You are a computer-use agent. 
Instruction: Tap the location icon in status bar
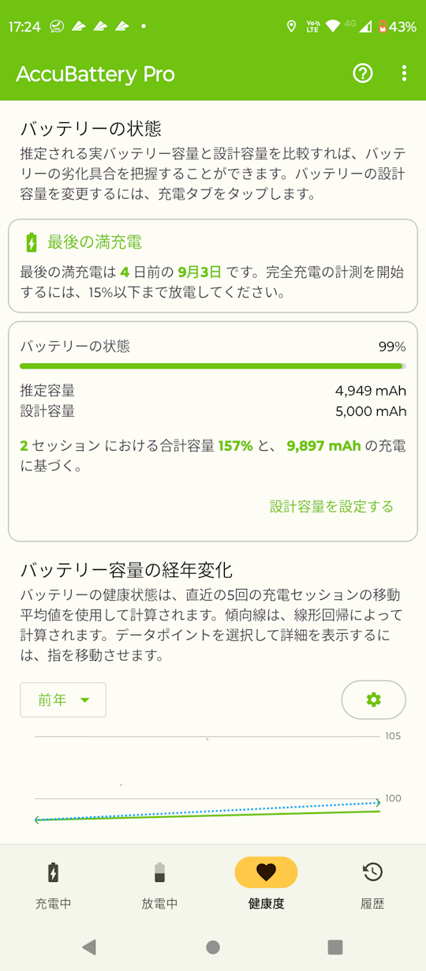291,26
